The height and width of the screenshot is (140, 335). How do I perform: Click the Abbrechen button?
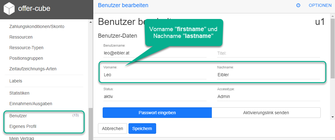tap(113, 128)
